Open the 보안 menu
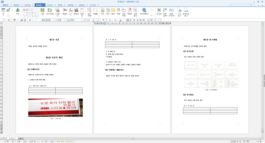Viewport: 265px width, 143px height. point(71,5)
